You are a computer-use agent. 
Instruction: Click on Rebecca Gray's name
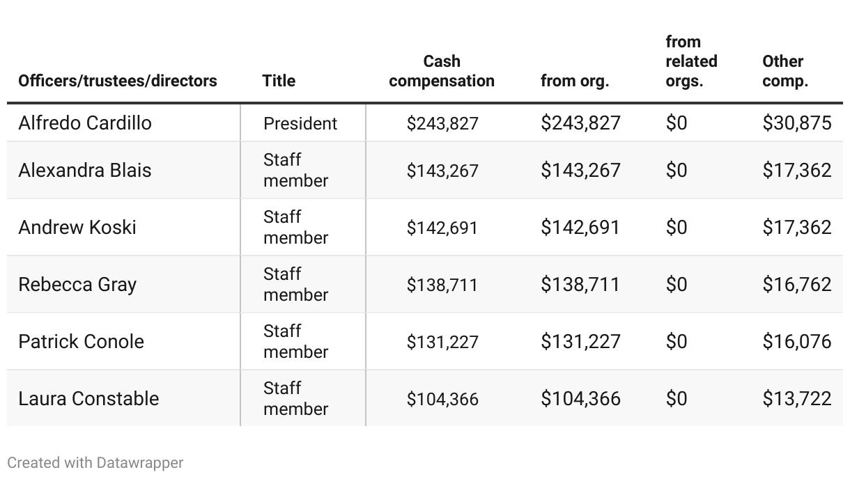click(x=77, y=285)
